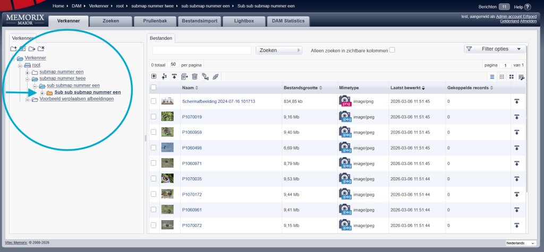The image size is (544, 252).
Task: Select the checkbox for P1060959 row
Action: pyautogui.click(x=154, y=132)
